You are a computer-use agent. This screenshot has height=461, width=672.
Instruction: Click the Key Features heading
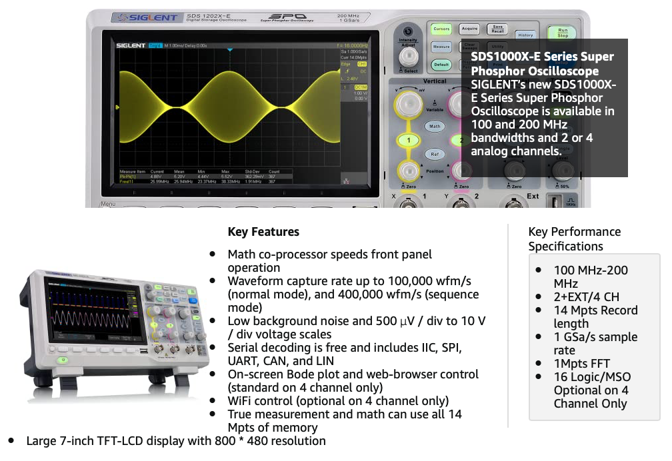coord(263,232)
